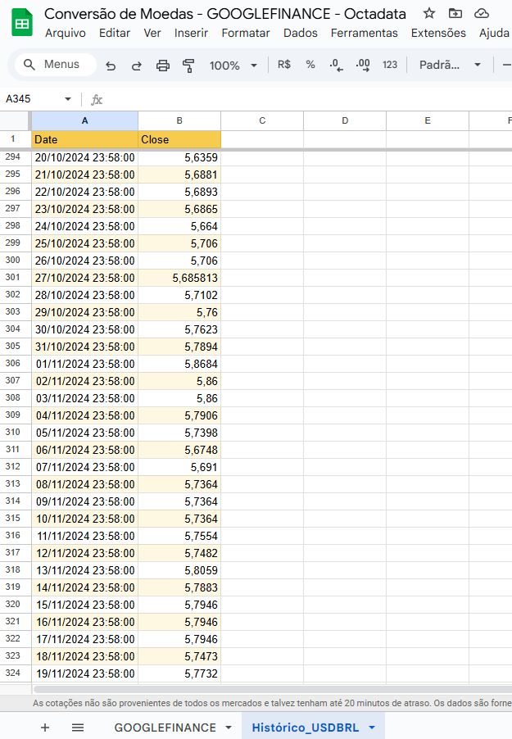Apply percent format to cell
Image resolution: width=512 pixels, height=739 pixels.
click(310, 65)
